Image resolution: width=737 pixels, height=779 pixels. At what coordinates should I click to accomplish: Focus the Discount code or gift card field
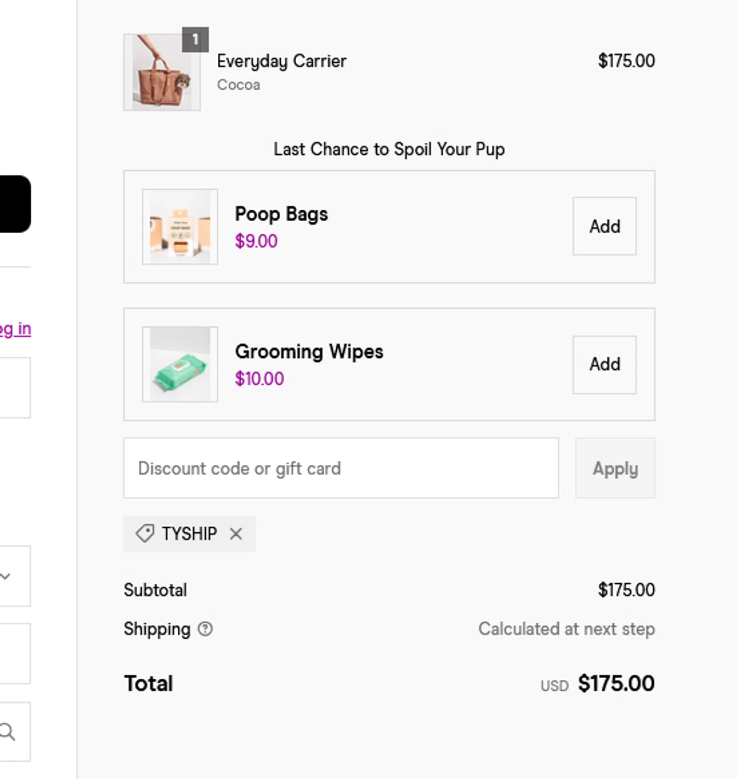[340, 468]
